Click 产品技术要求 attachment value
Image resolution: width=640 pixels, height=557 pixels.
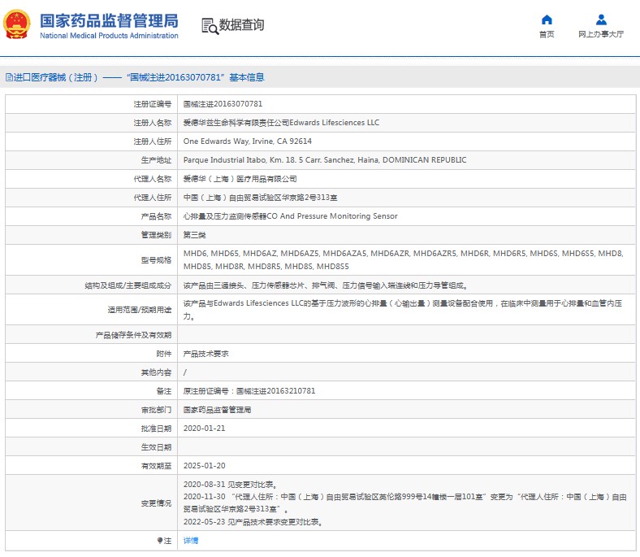pyautogui.click(x=205, y=354)
